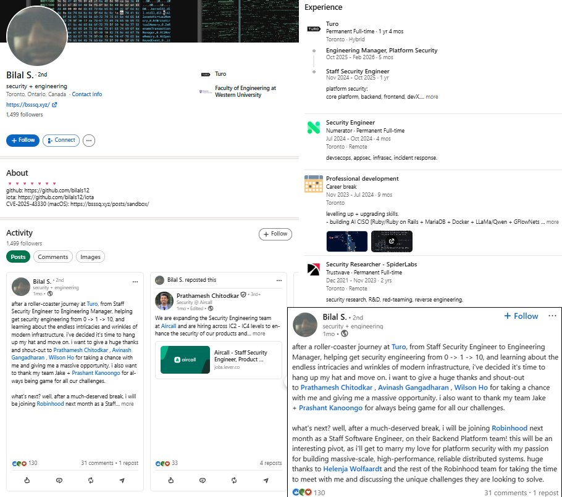Like Bilal's farewell post via thumbs-up icon
This screenshot has width=562, height=497.
[x=26, y=480]
